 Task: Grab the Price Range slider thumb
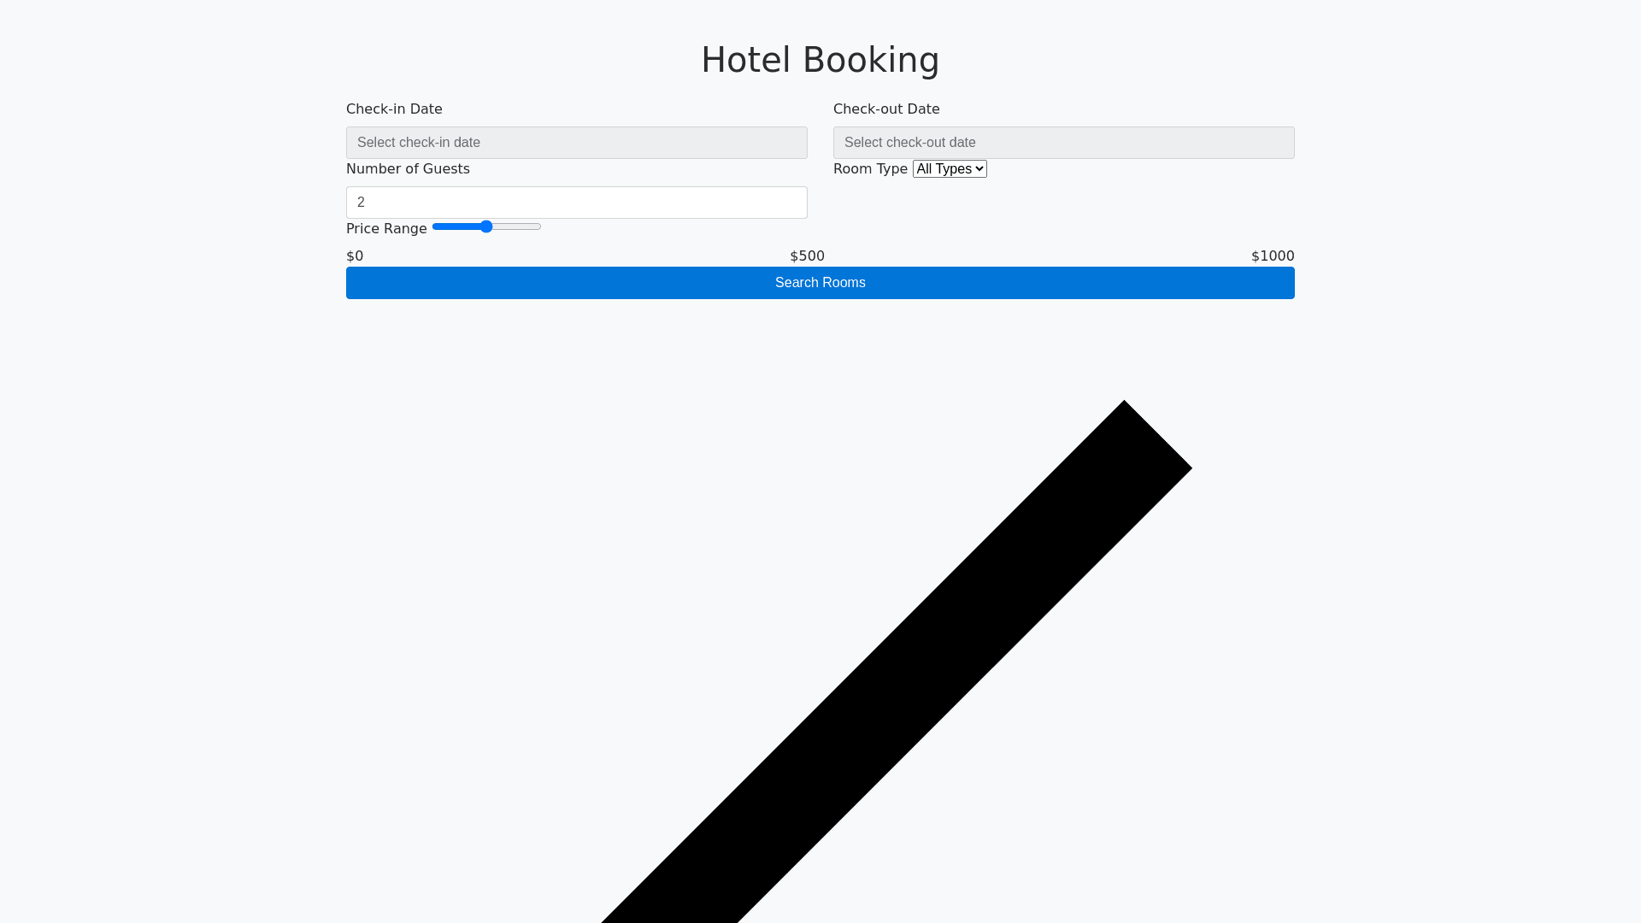[x=486, y=226]
